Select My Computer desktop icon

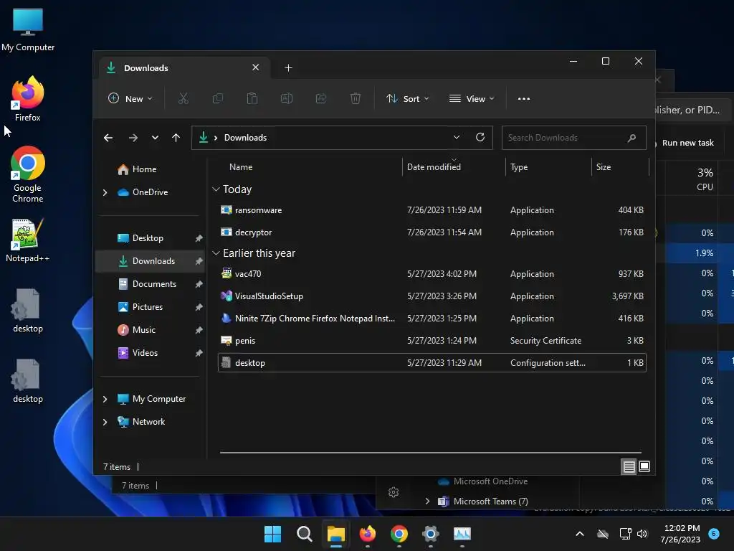[28, 29]
